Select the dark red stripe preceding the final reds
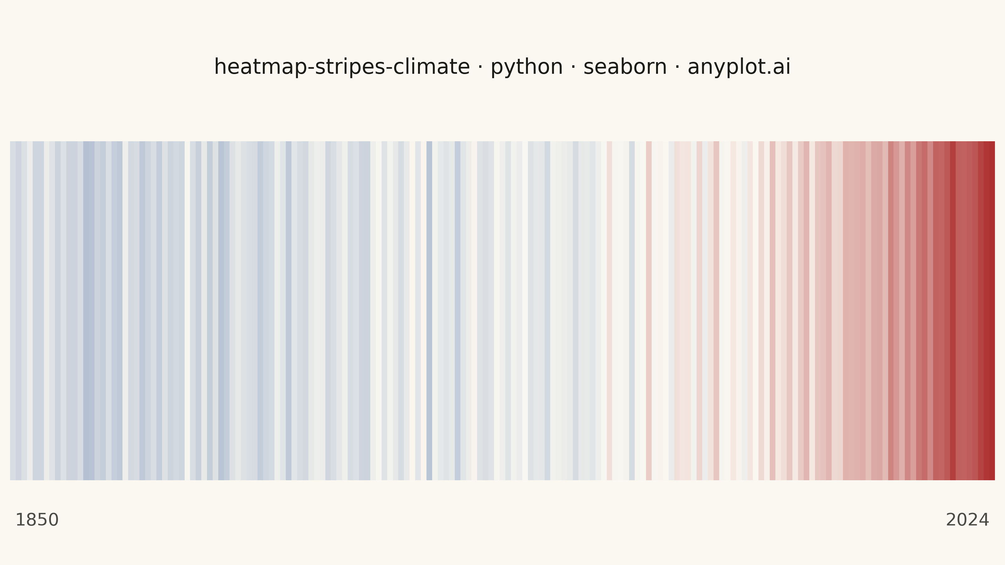 (953, 310)
